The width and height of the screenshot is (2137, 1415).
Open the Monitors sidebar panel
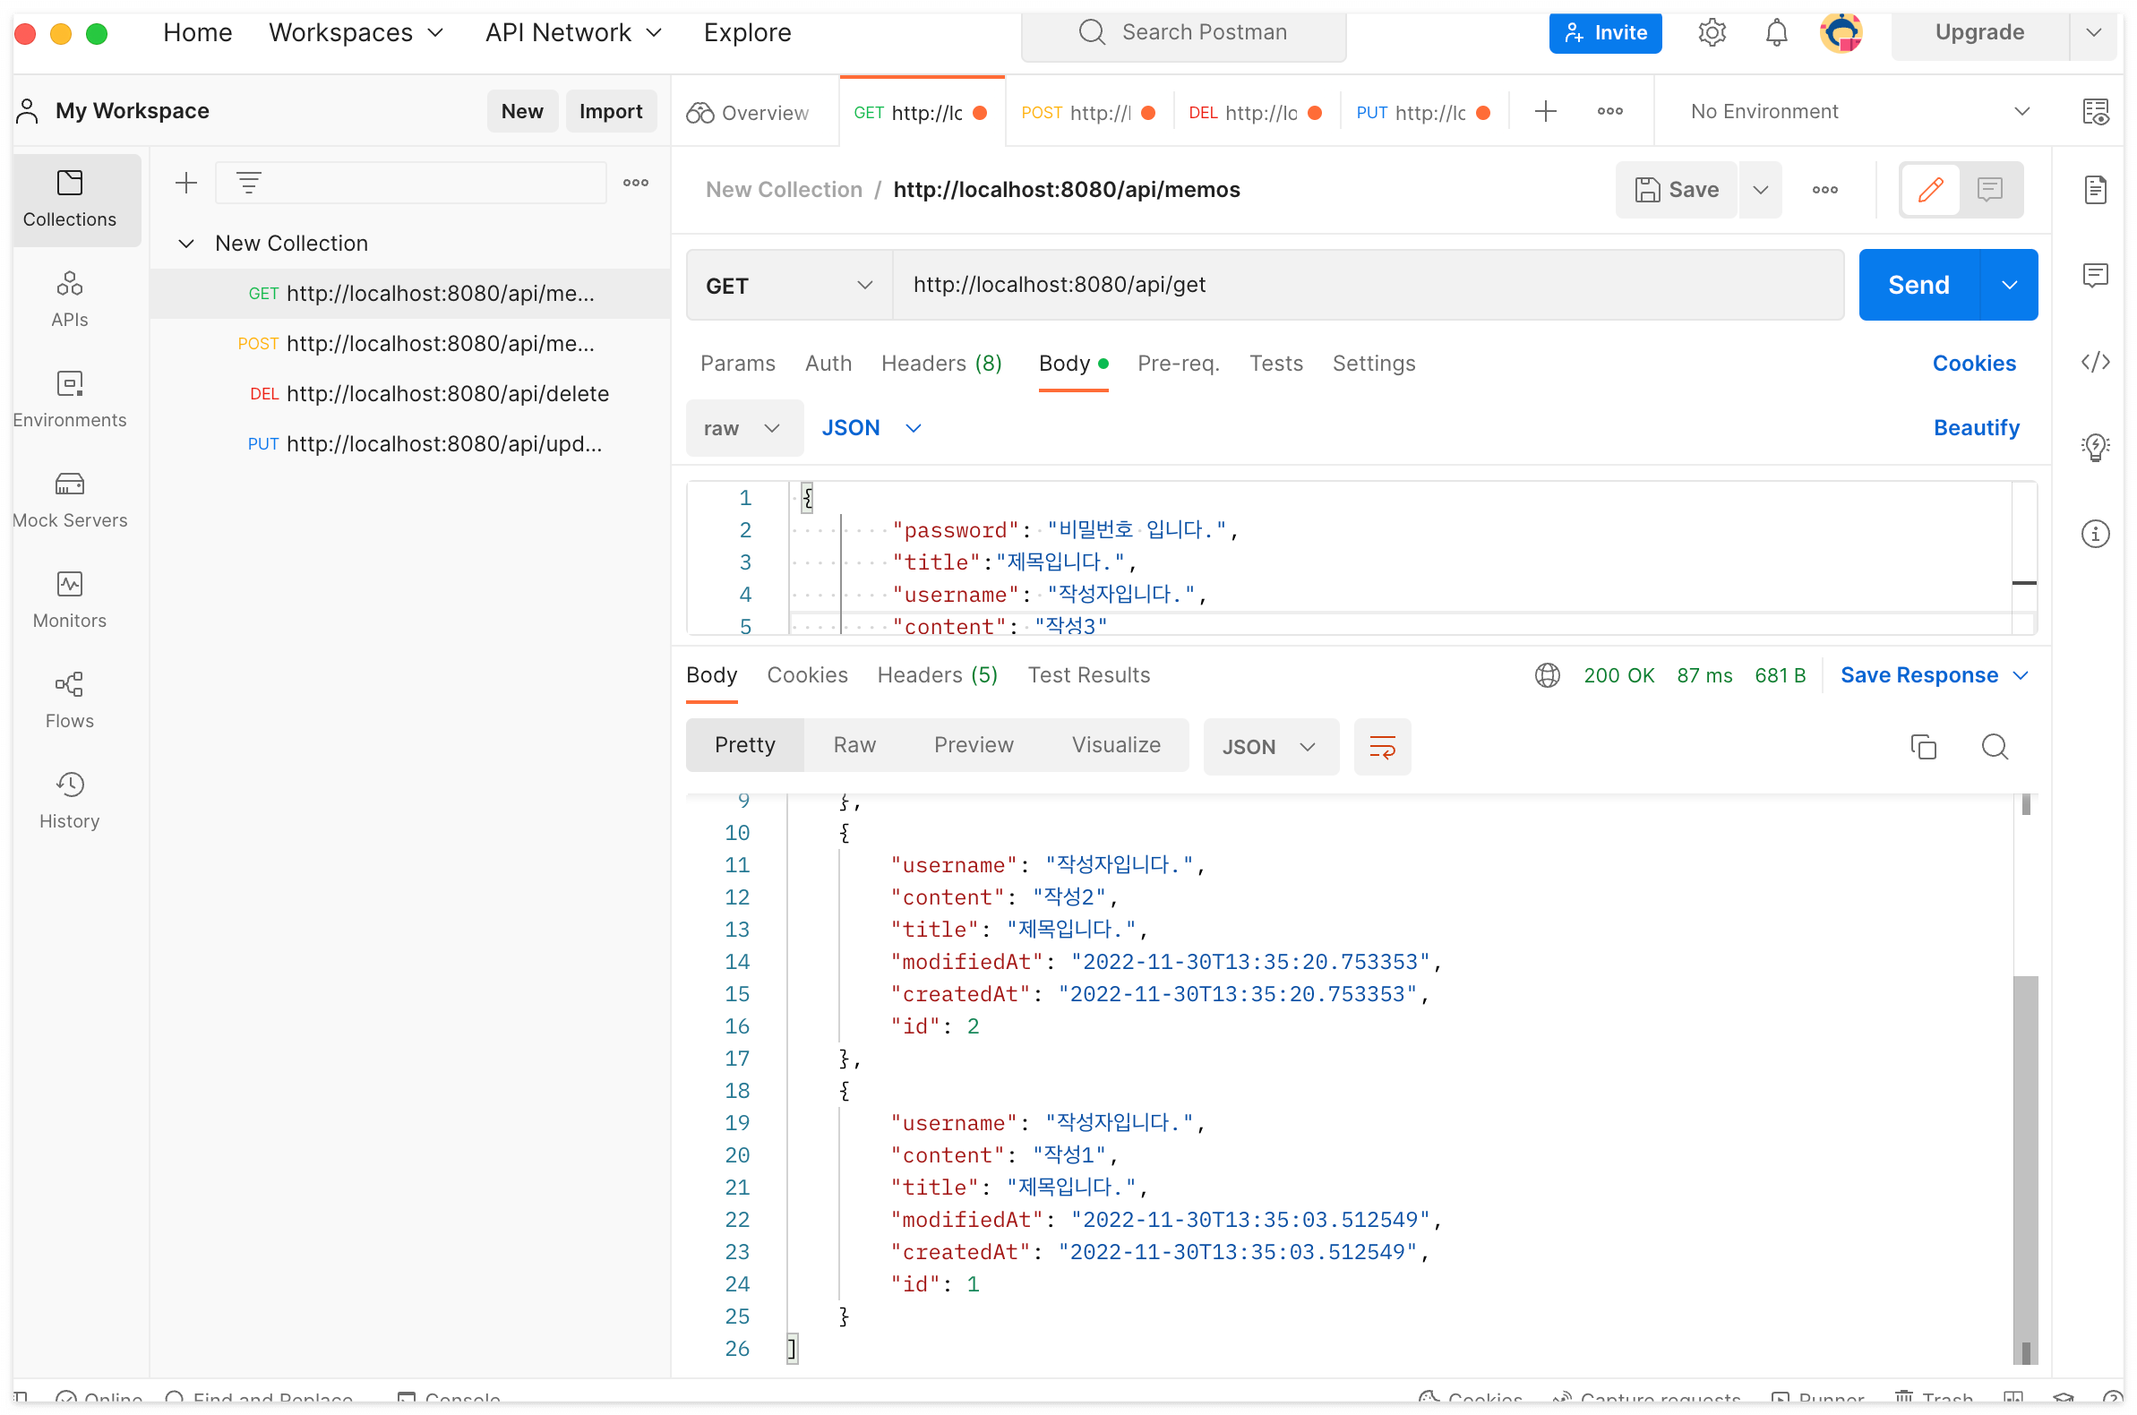(70, 600)
